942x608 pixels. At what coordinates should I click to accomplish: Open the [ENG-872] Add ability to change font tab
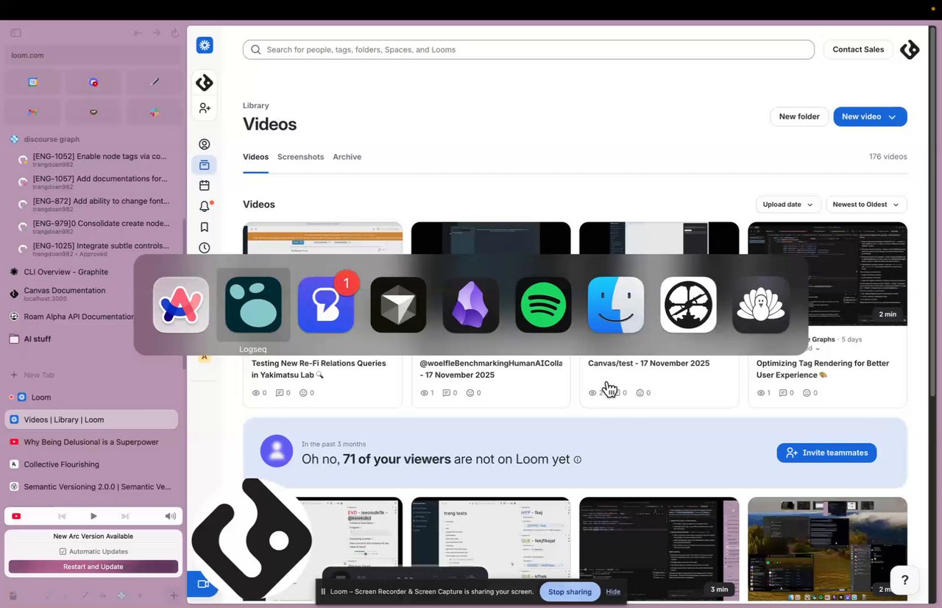95,205
